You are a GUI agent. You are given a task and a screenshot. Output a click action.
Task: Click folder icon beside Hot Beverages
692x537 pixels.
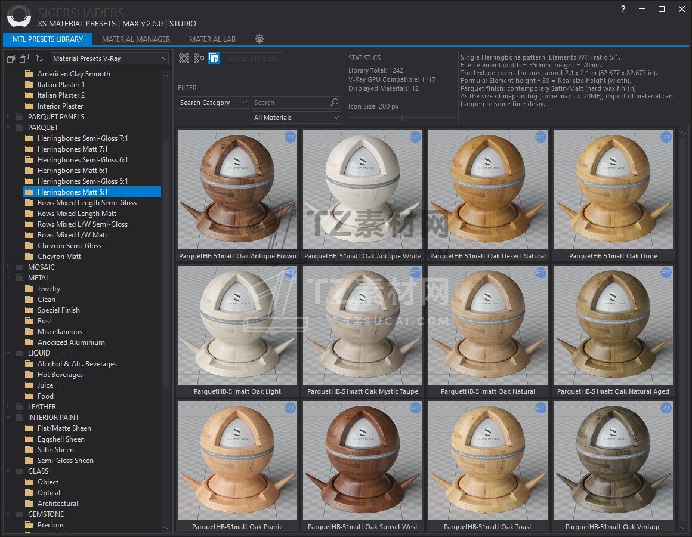click(x=29, y=375)
